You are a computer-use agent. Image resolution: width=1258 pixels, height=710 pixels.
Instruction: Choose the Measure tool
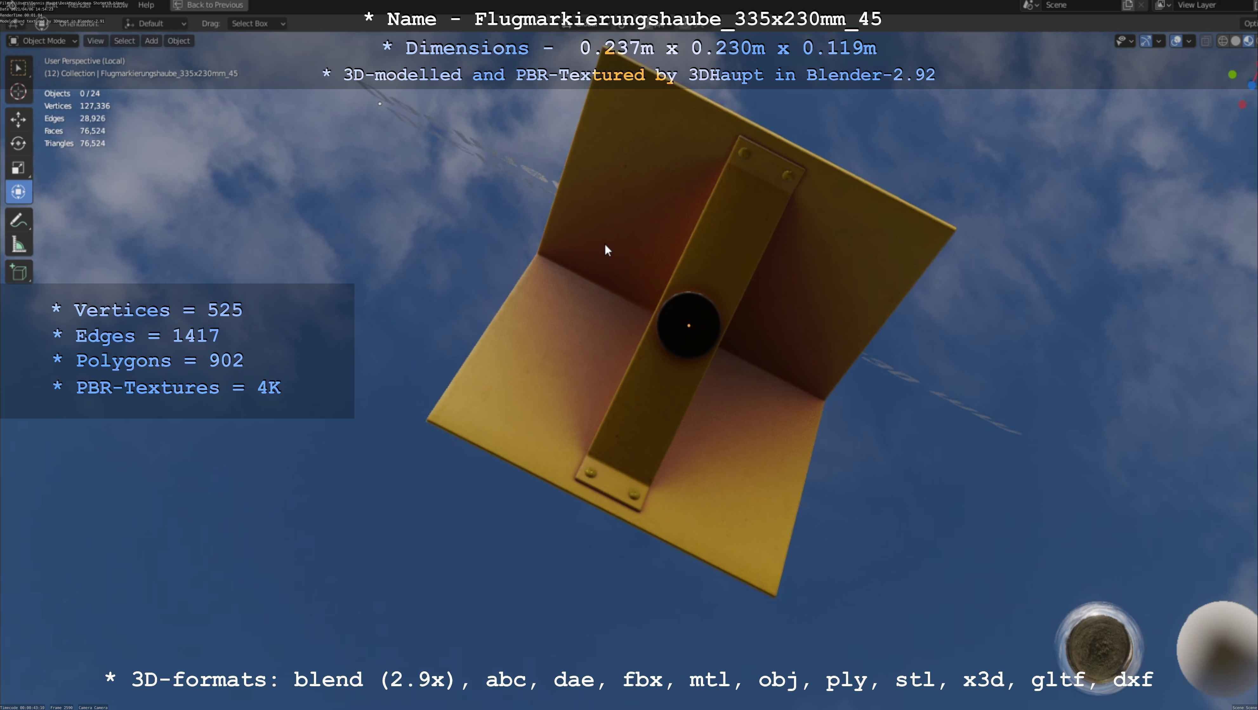[18, 244]
